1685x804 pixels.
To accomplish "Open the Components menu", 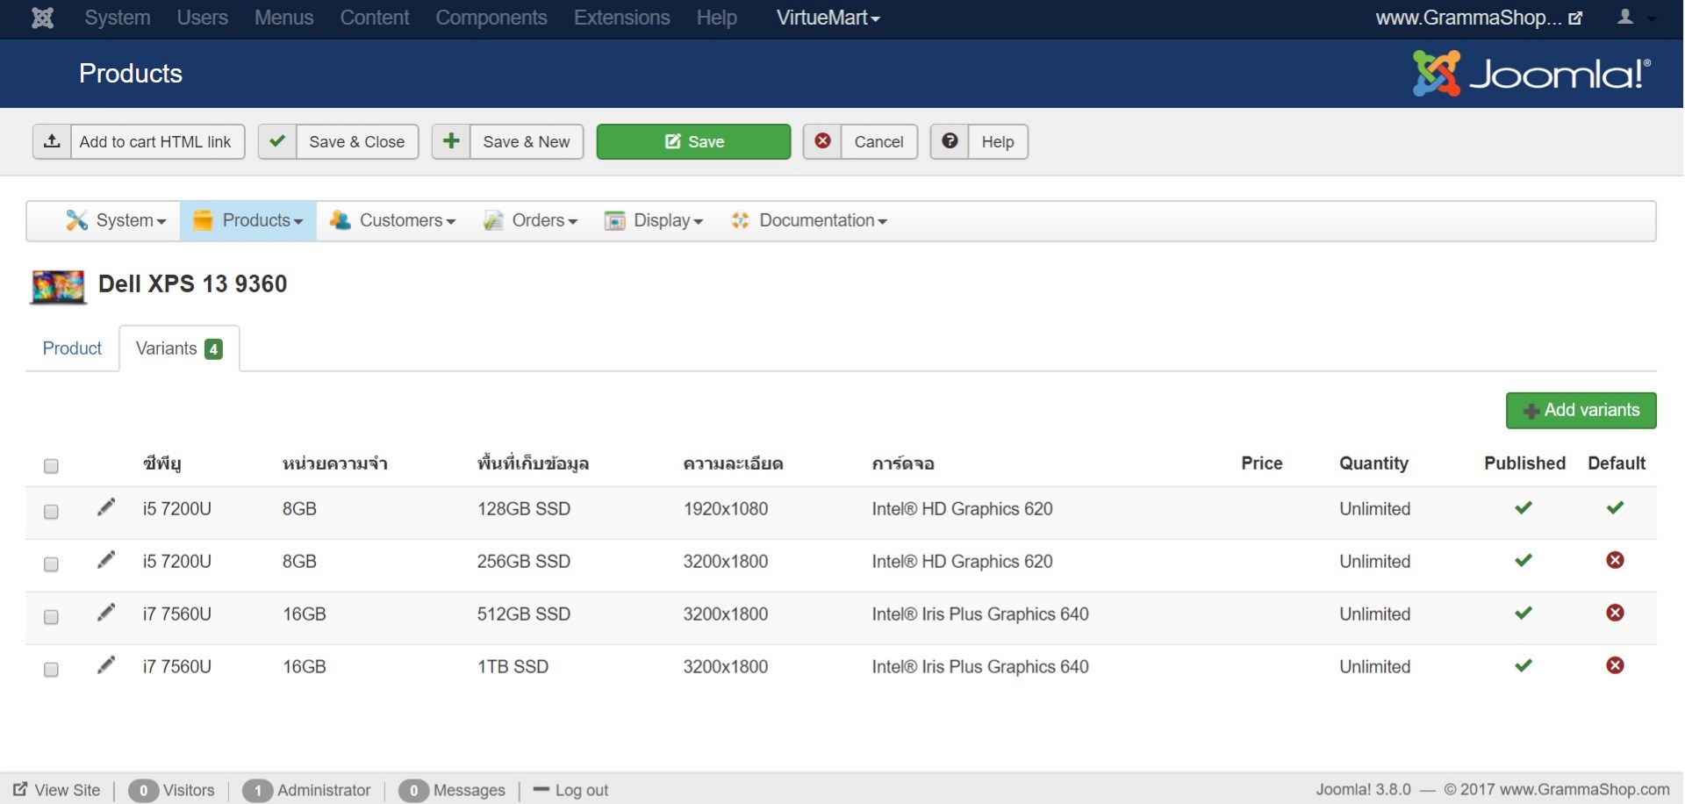I will [x=491, y=18].
